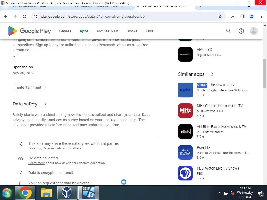Select the Apps tab
This screenshot has height=200, width=267.
point(84,31)
